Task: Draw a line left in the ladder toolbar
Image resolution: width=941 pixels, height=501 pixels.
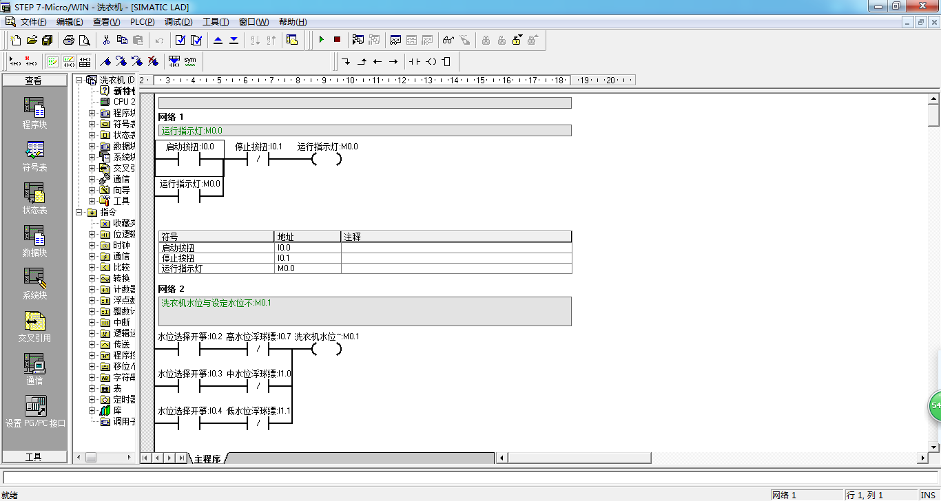Action: coord(378,61)
